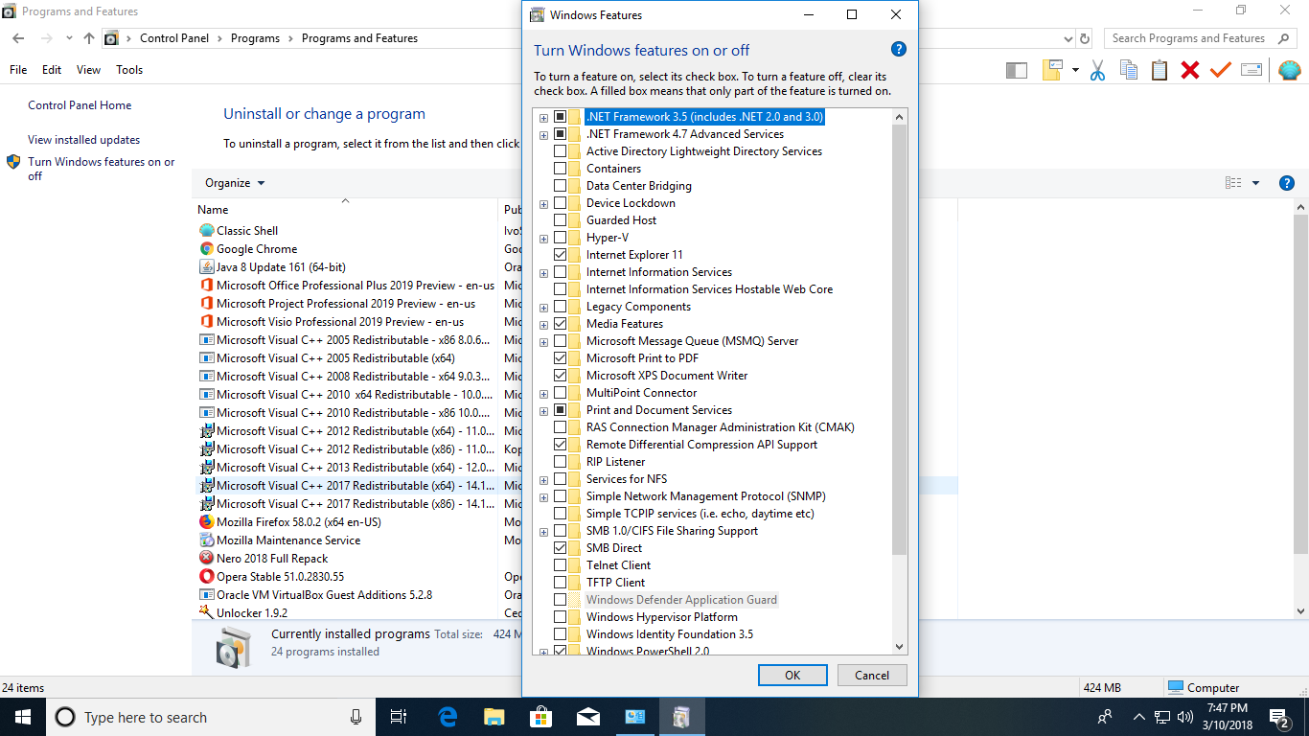Enable the Containers feature checkbox
Image resolution: width=1309 pixels, height=736 pixels.
pyautogui.click(x=561, y=169)
